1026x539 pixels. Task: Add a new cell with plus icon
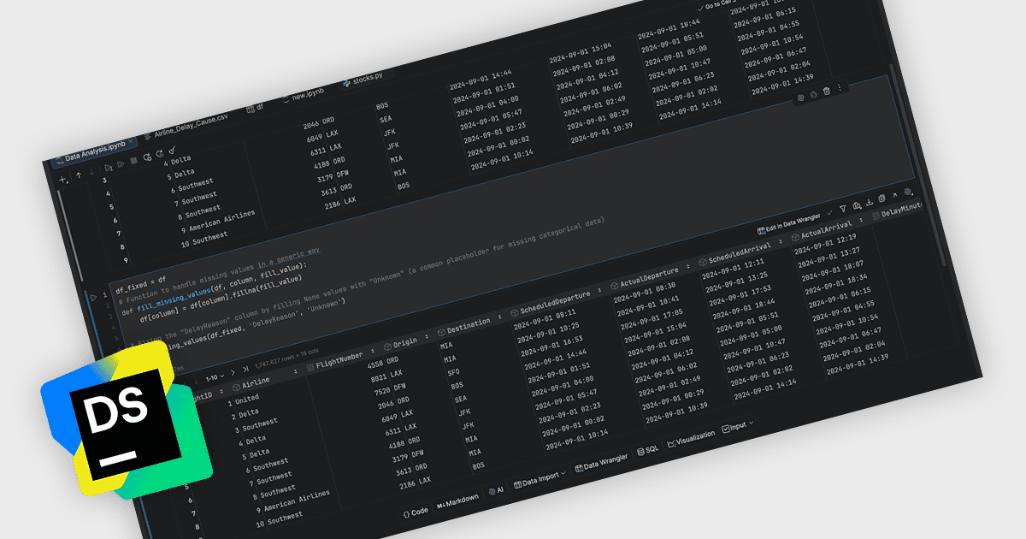pyautogui.click(x=62, y=180)
